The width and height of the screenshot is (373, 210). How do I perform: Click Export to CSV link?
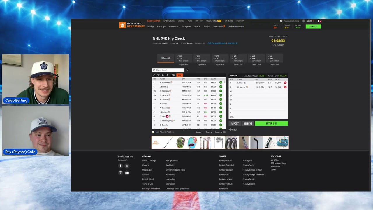point(220,132)
